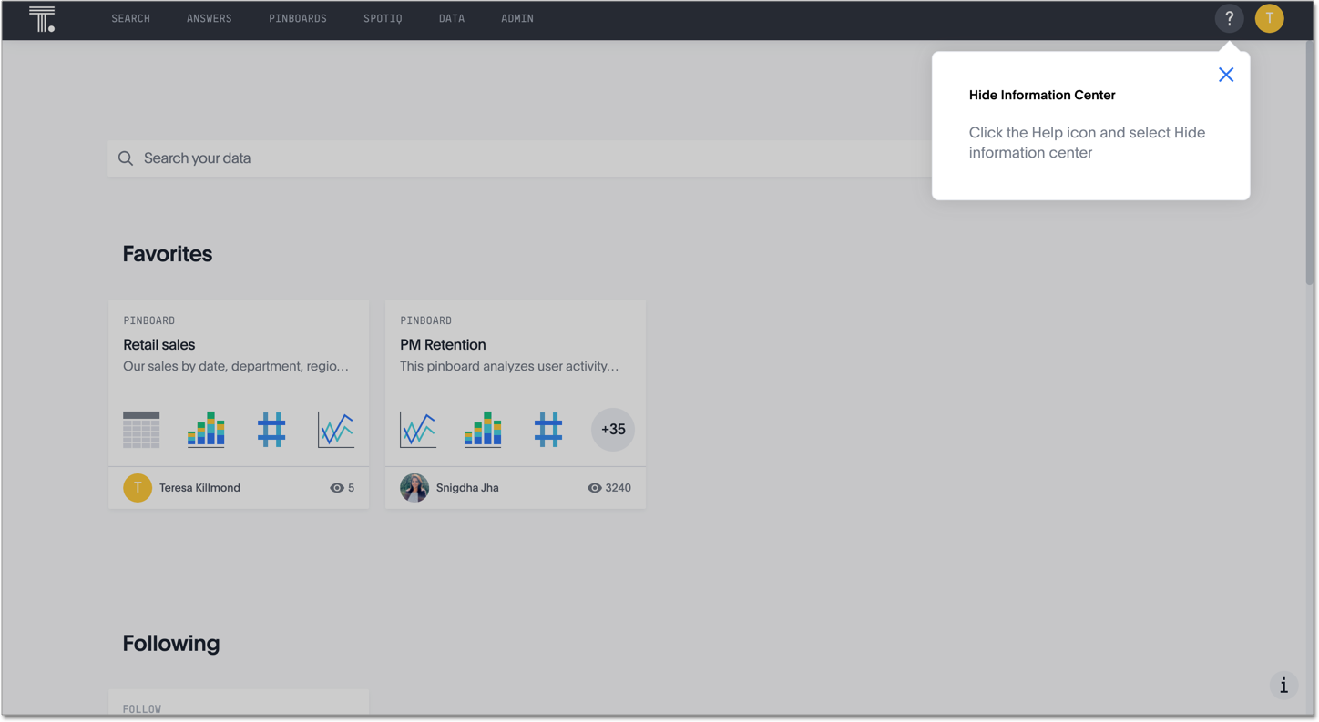
Task: Open the Admin menu
Action: [x=517, y=18]
